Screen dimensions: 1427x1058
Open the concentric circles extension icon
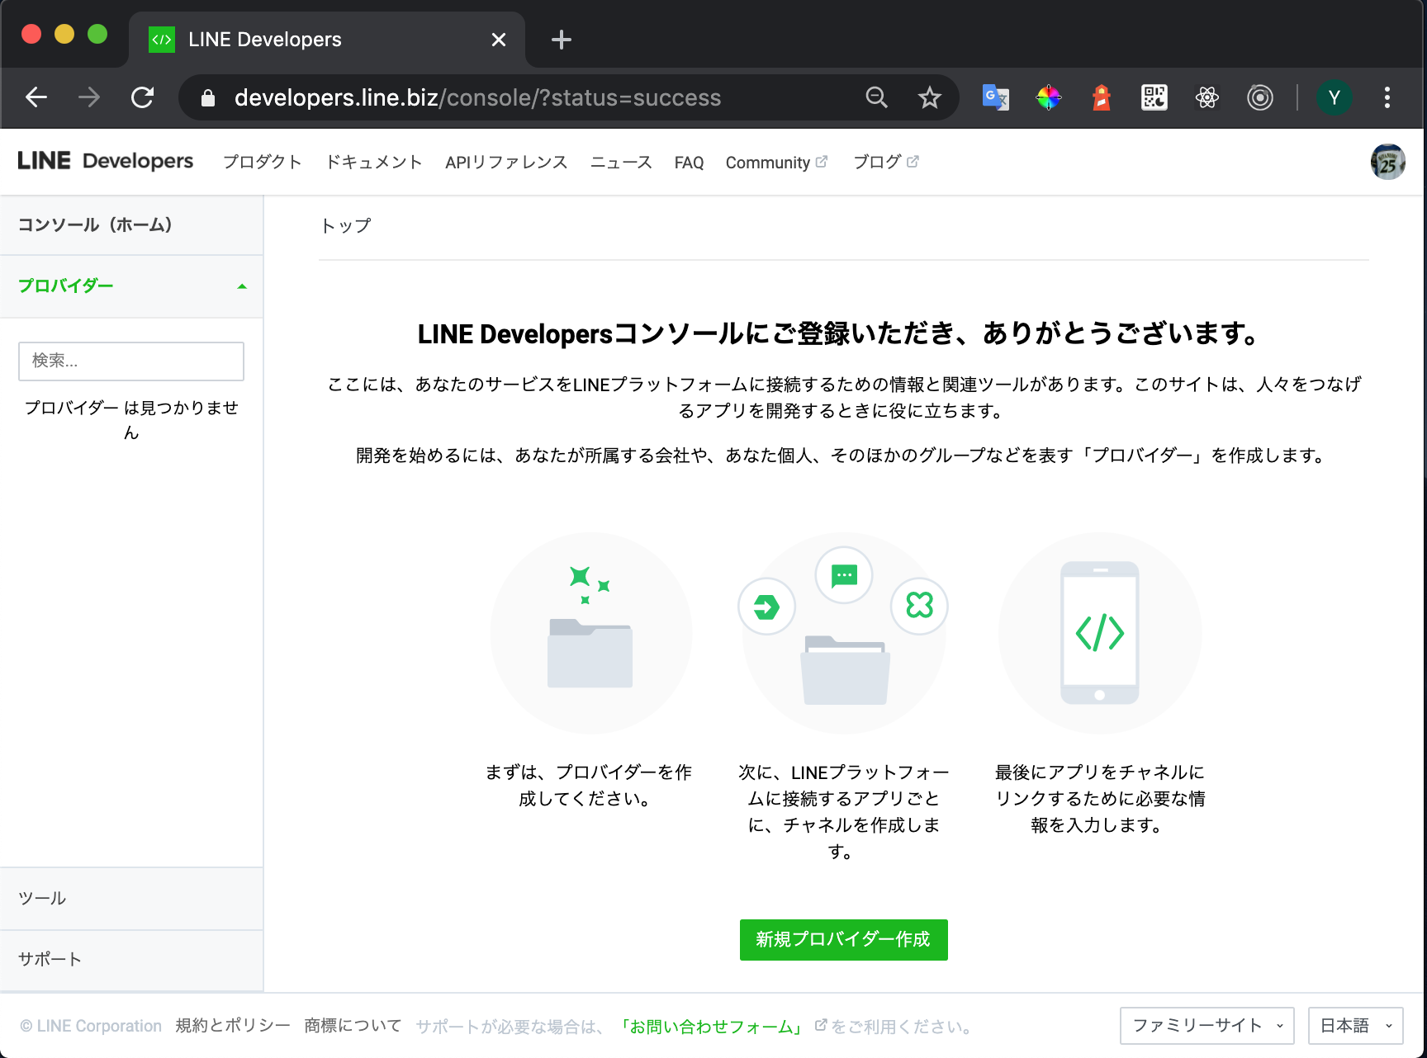(1260, 97)
